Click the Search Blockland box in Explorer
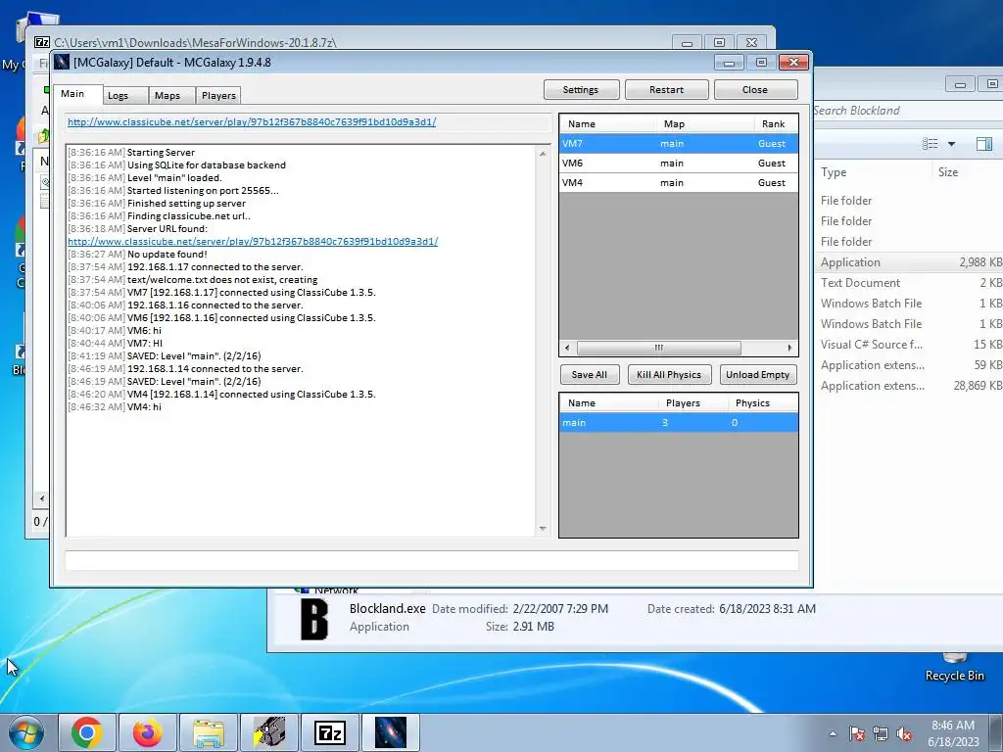Viewport: 1003px width, 752px height. [x=907, y=111]
